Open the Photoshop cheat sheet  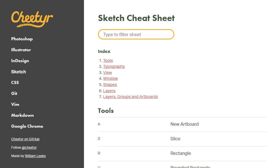22,39
